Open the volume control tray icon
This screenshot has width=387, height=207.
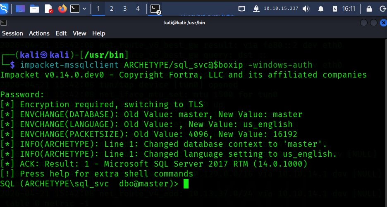[306, 9]
